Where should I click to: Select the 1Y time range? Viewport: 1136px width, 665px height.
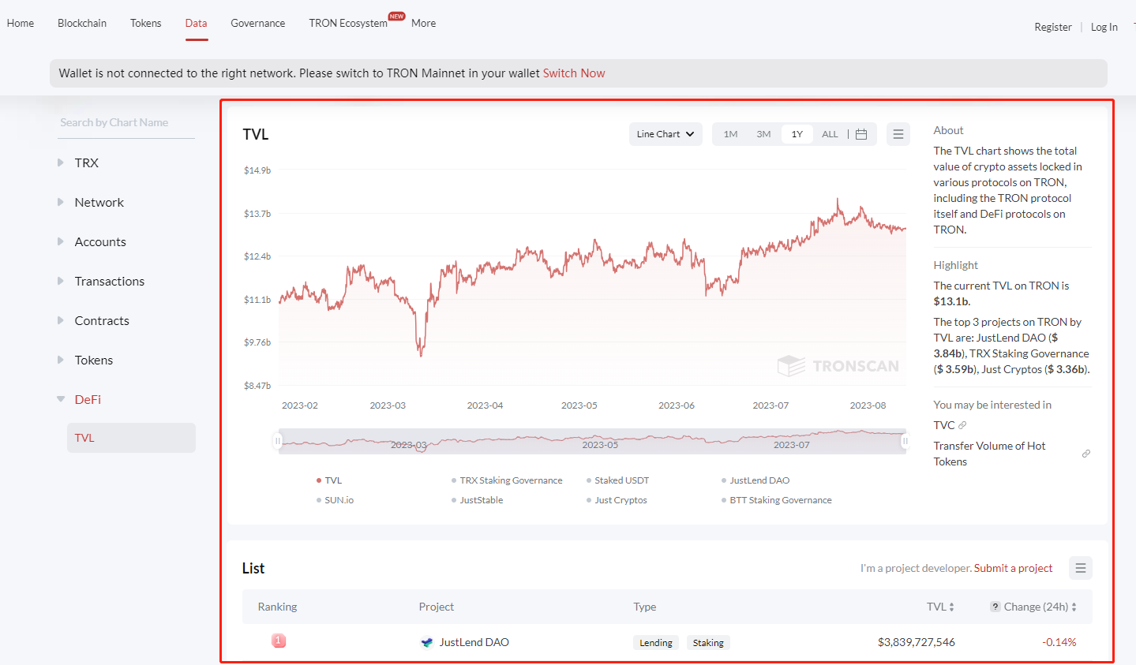(x=797, y=134)
